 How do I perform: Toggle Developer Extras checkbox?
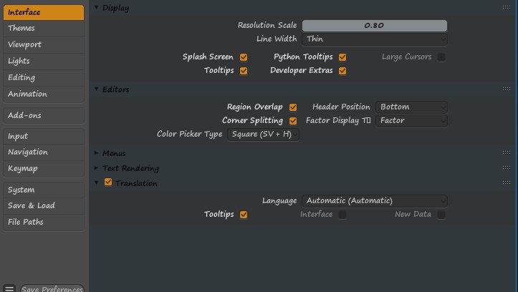coord(342,71)
